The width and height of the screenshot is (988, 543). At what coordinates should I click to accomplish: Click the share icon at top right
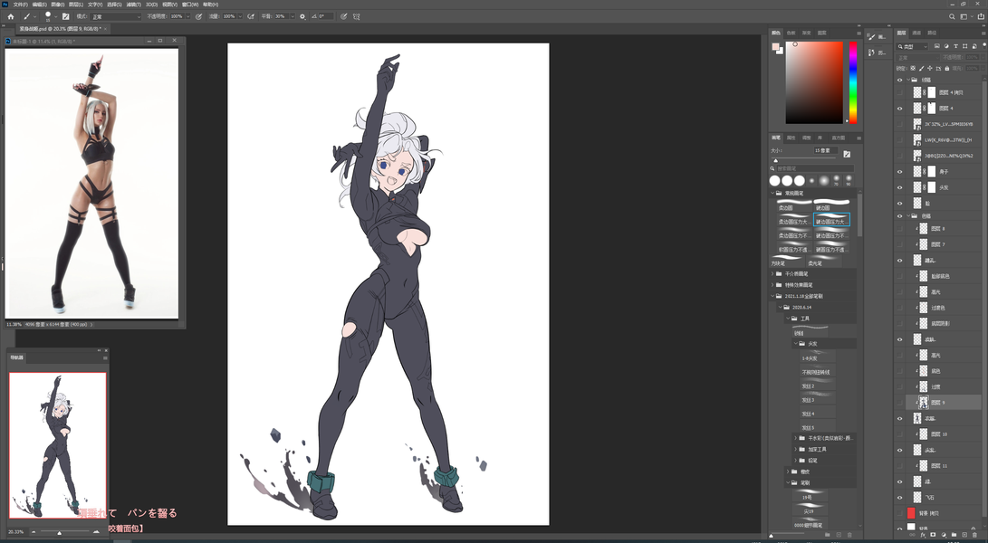click(981, 16)
